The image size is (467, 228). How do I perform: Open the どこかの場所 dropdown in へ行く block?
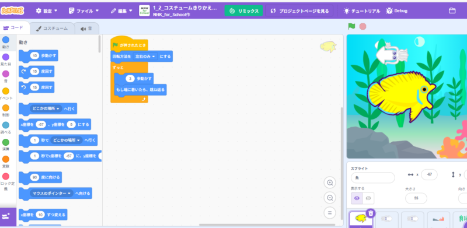click(46, 108)
